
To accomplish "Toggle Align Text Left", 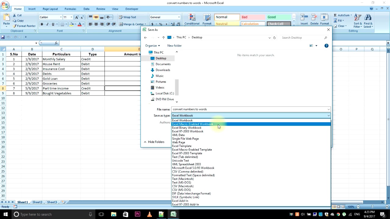I will click(90, 24).
